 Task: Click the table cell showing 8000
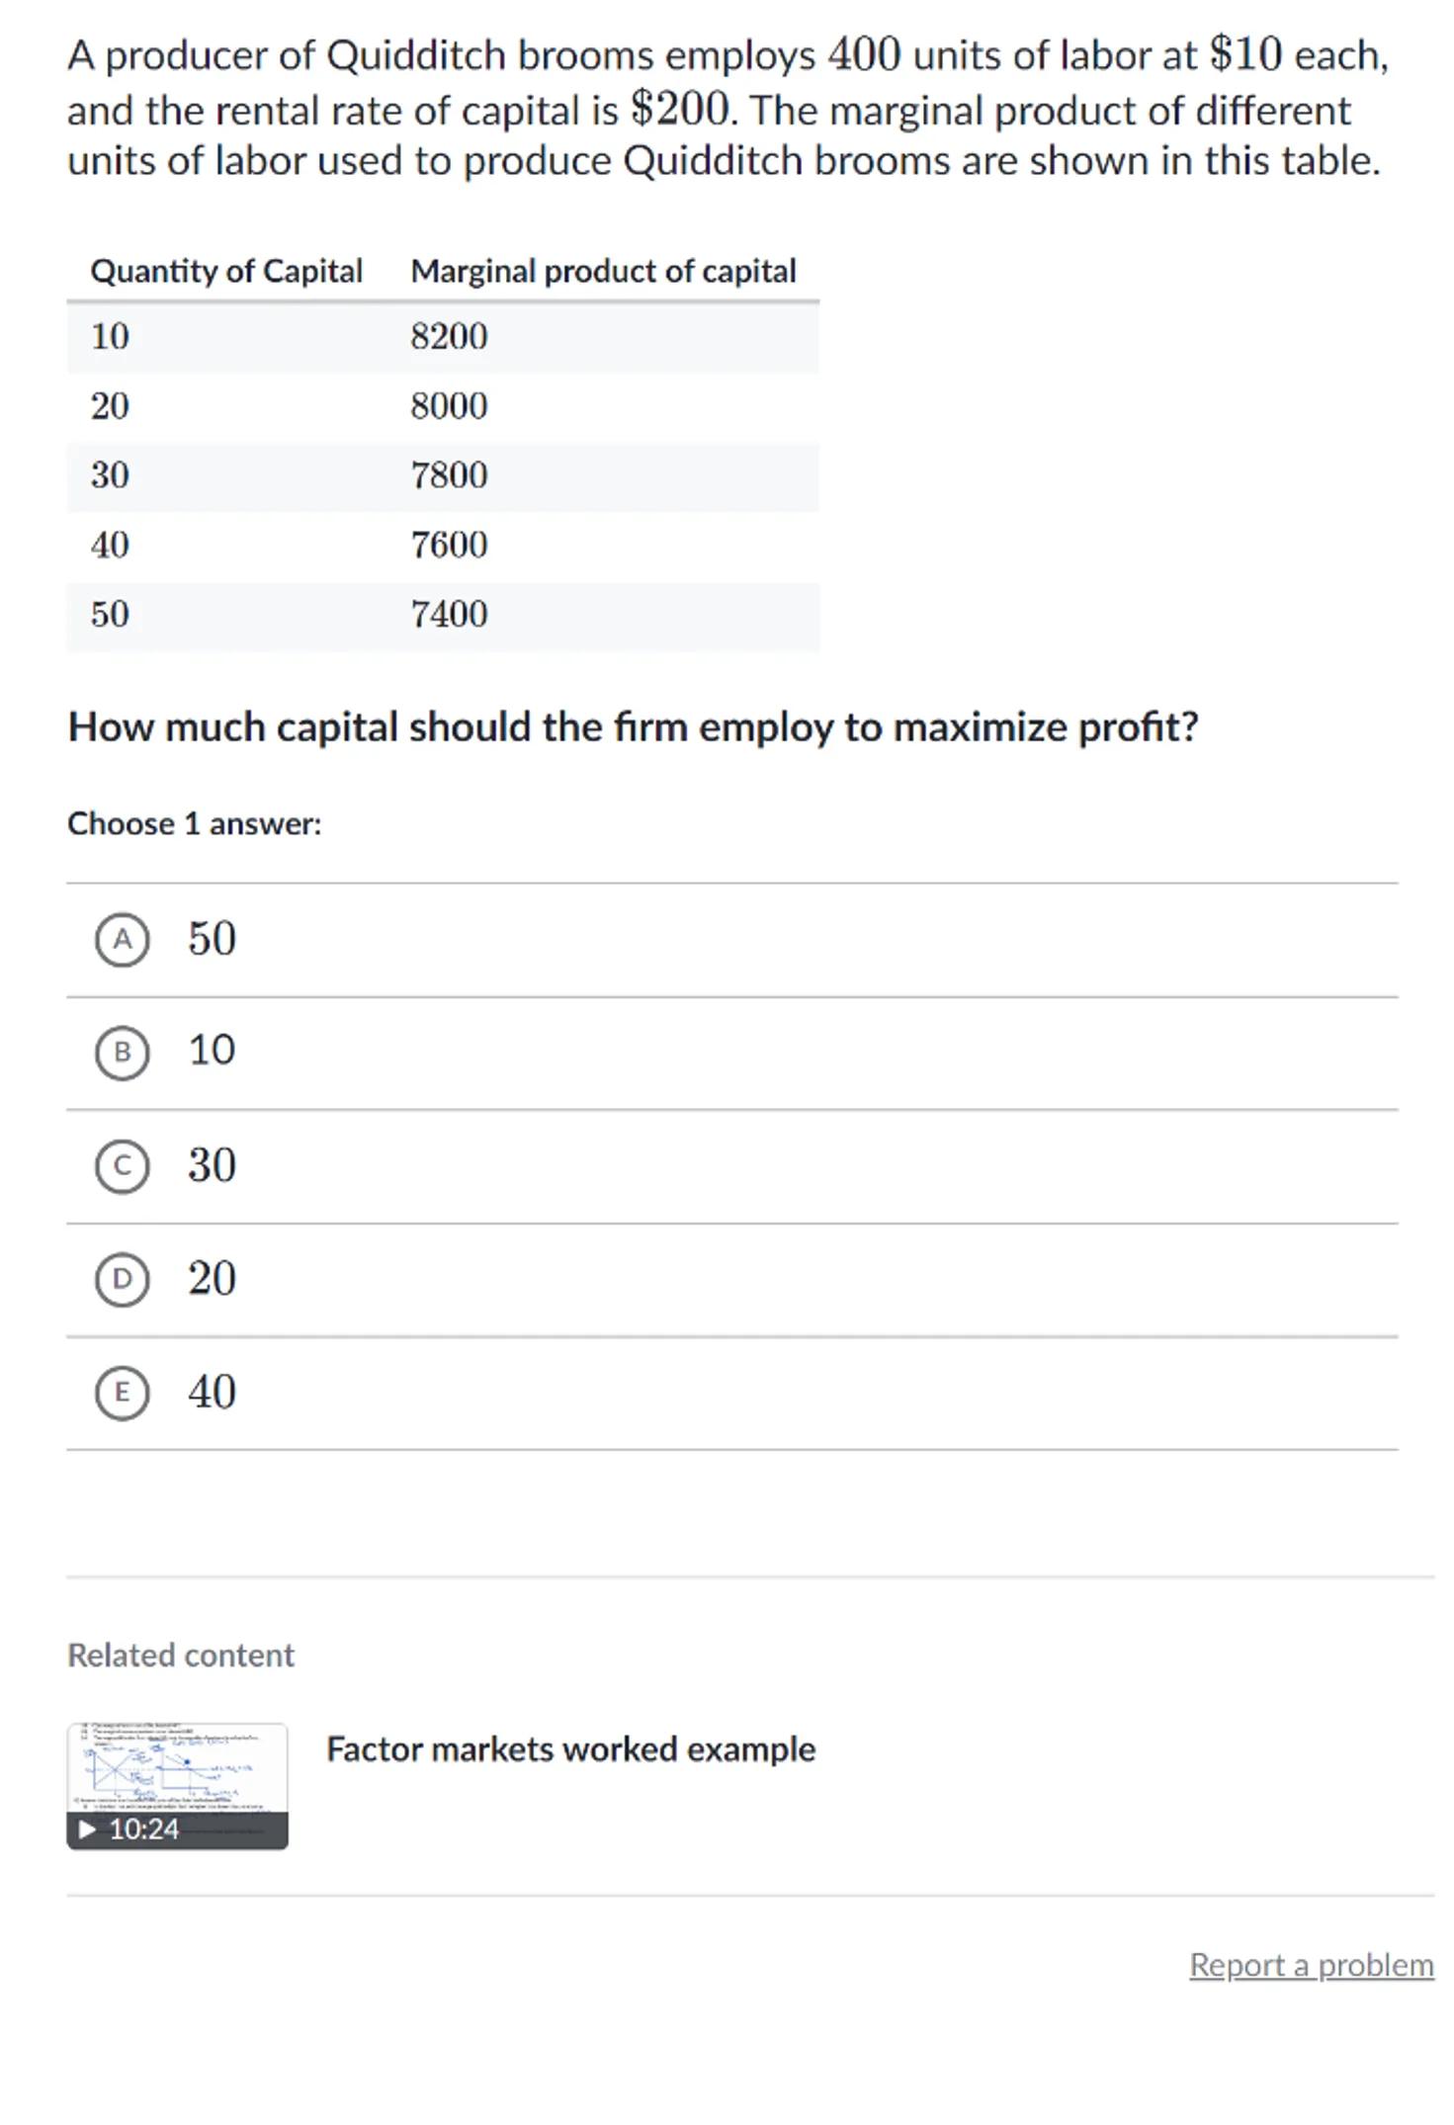click(x=450, y=406)
